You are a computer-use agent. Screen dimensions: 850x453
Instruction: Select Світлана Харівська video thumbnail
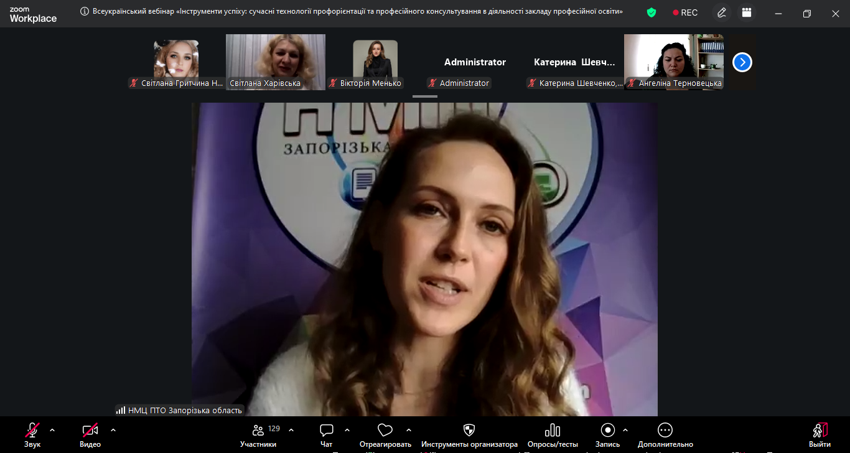275,62
